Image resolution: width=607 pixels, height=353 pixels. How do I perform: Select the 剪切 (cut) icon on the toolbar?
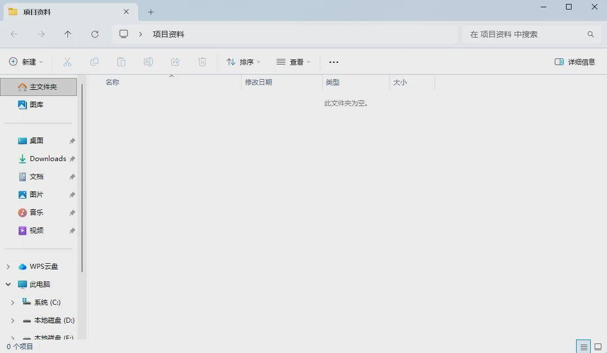click(x=67, y=62)
